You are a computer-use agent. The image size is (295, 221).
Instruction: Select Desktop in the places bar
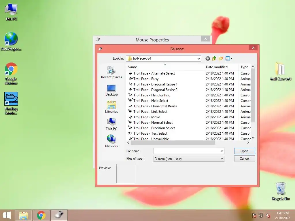111,90
